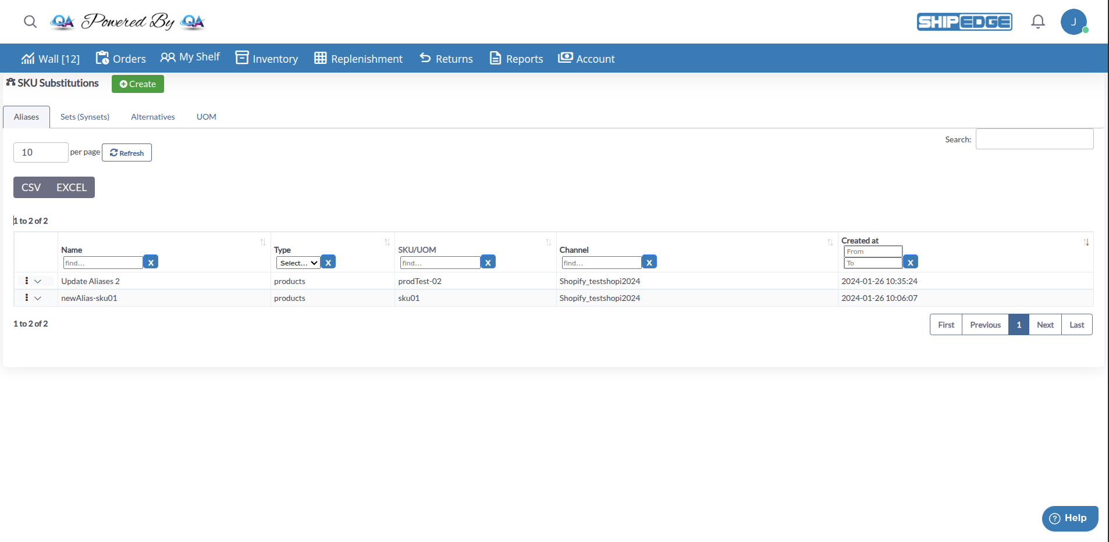The width and height of the screenshot is (1109, 542).
Task: Sort table by Channel column arrows
Action: (x=830, y=242)
